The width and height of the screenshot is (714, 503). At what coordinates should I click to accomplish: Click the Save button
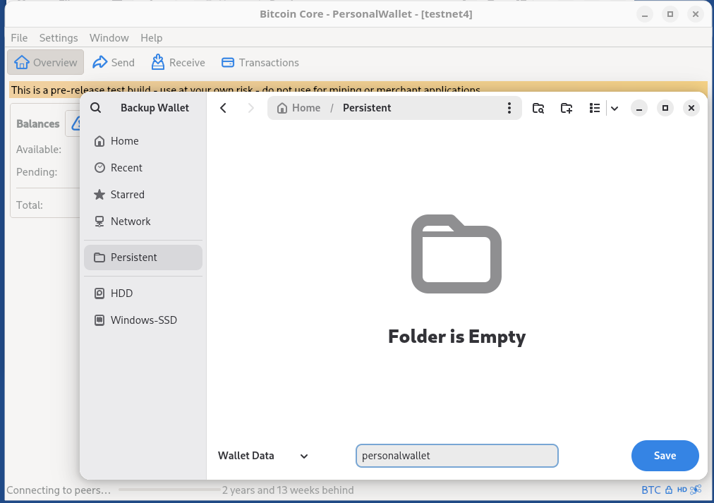point(665,456)
